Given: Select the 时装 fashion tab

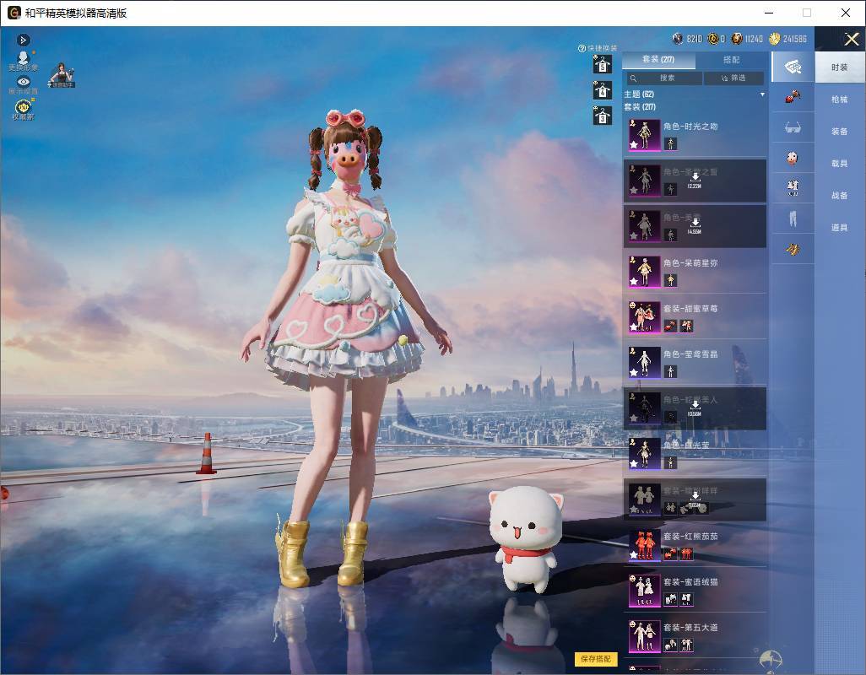Looking at the screenshot, I should coord(840,67).
